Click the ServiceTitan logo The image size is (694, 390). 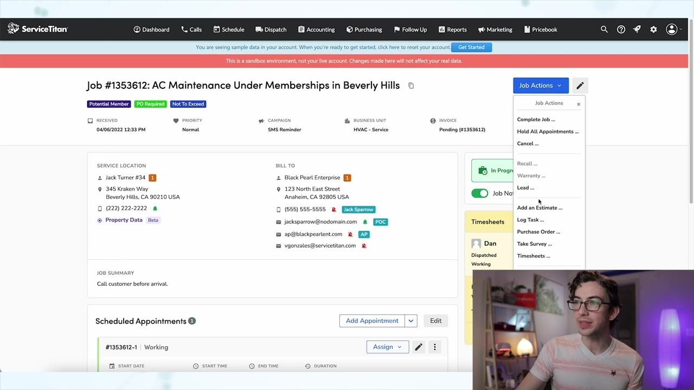coord(37,29)
